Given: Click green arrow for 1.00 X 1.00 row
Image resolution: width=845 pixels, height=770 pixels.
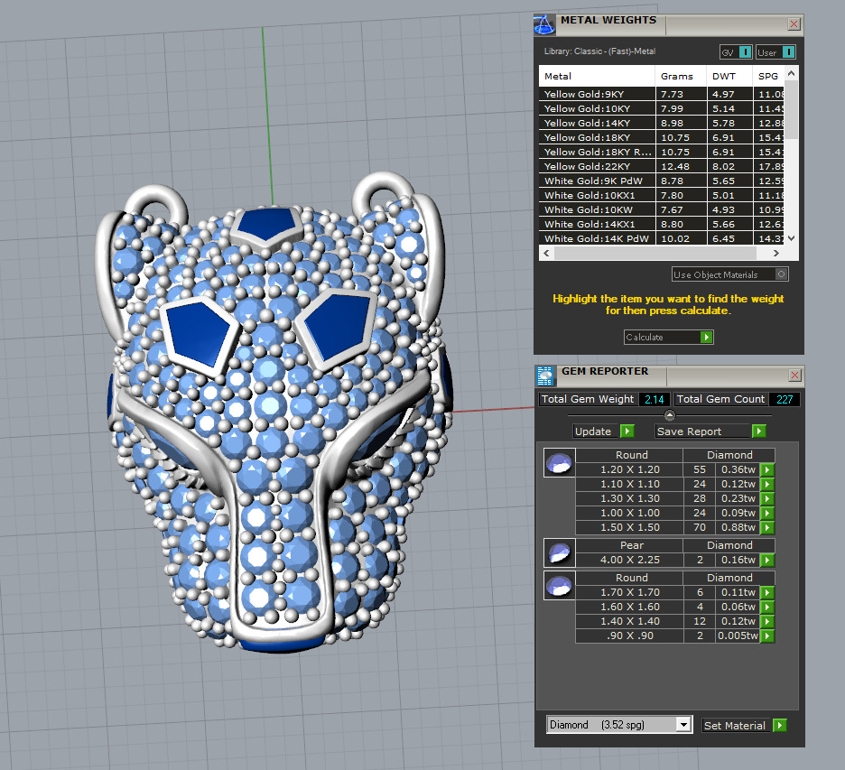Looking at the screenshot, I should [766, 514].
